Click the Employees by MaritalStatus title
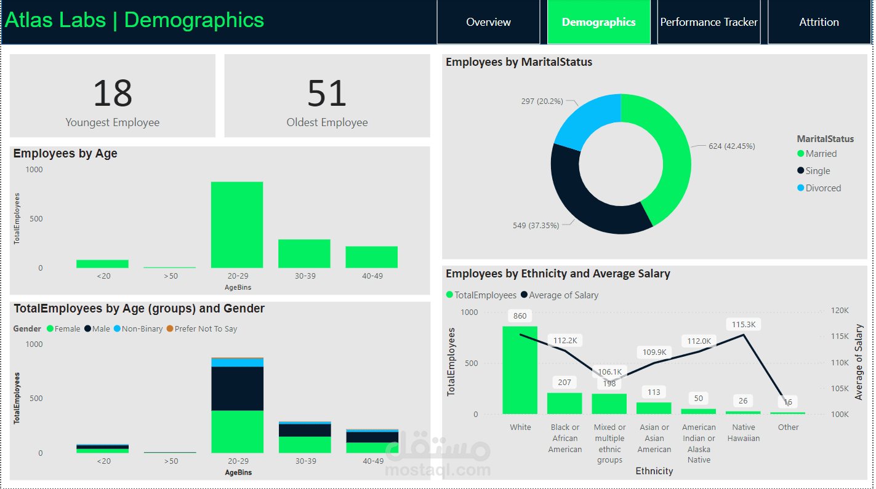 coord(519,62)
